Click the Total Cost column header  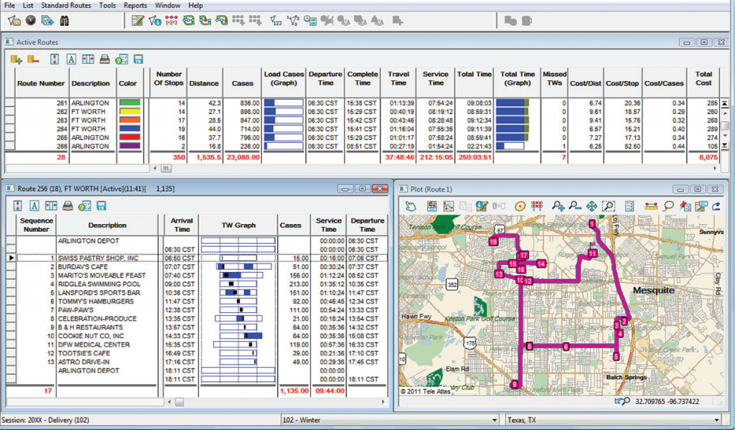(703, 78)
